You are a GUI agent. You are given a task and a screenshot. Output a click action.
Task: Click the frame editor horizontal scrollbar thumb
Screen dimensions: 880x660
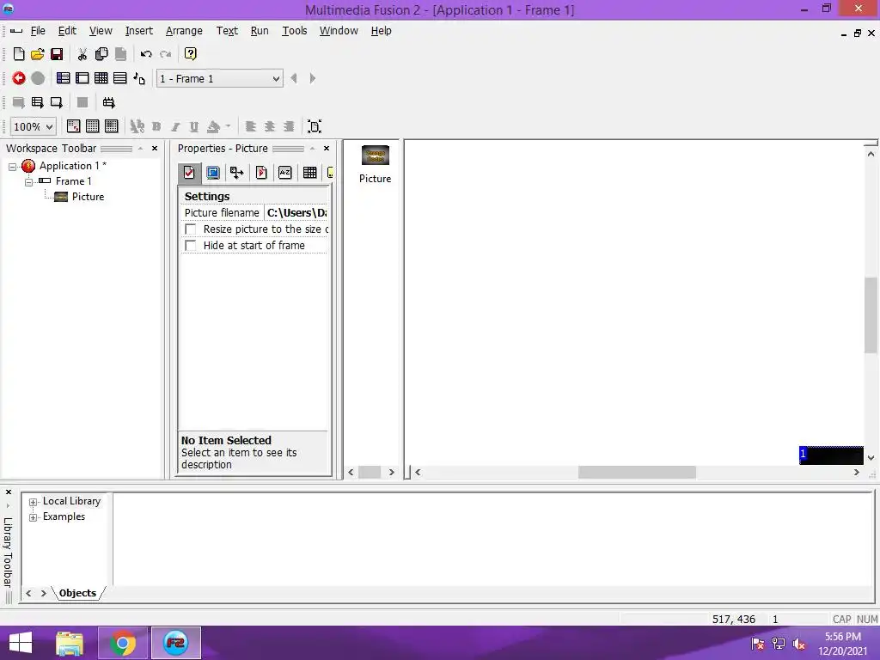pyautogui.click(x=637, y=473)
